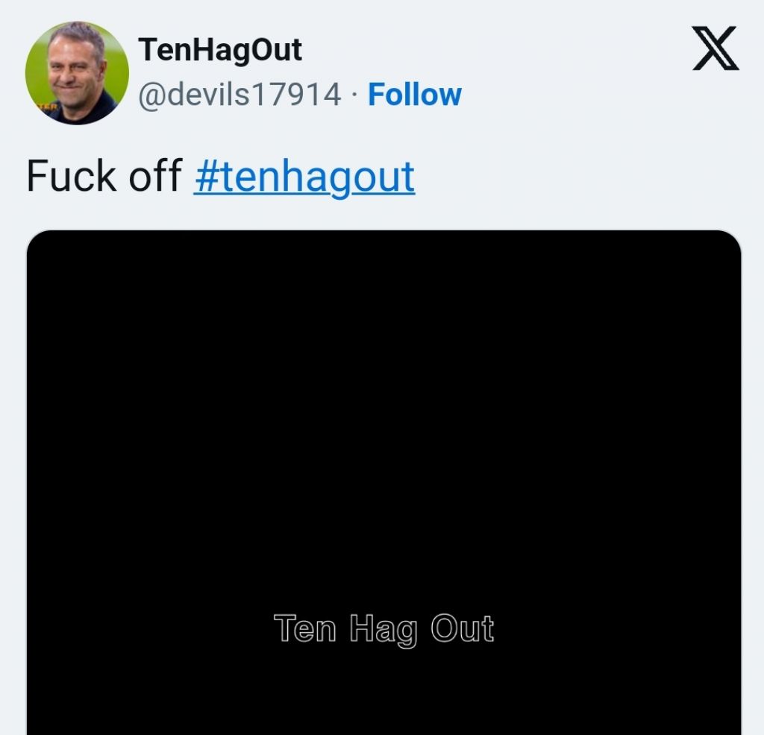Click the word 'off' in the tweet

[155, 176]
